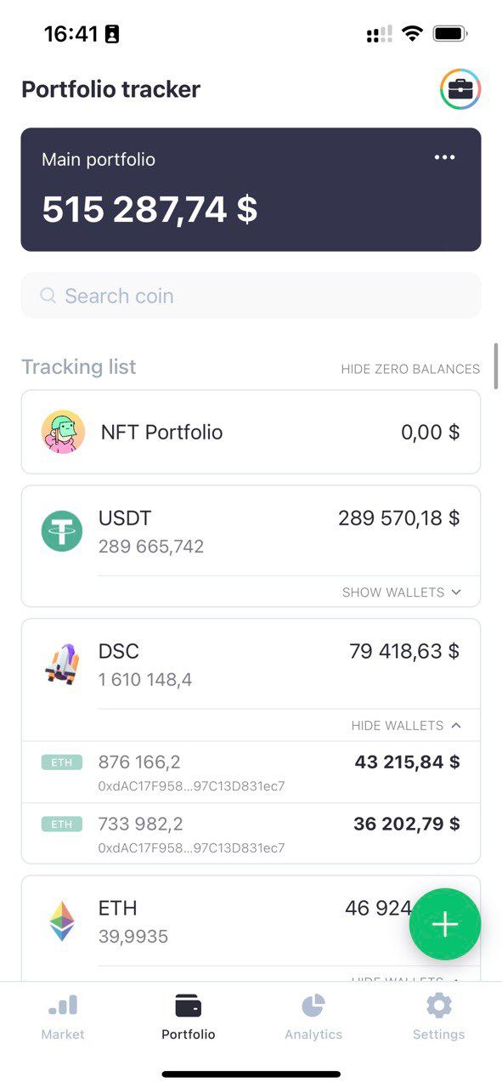Open the briefcase profile icon

tap(460, 89)
